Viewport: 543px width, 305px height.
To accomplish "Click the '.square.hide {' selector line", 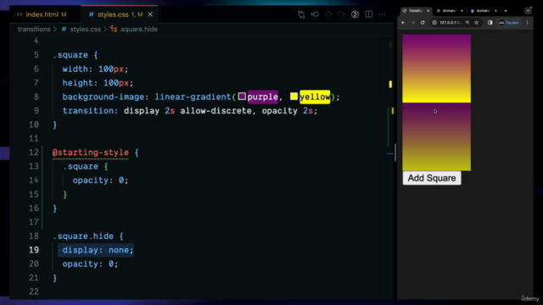I will point(88,236).
